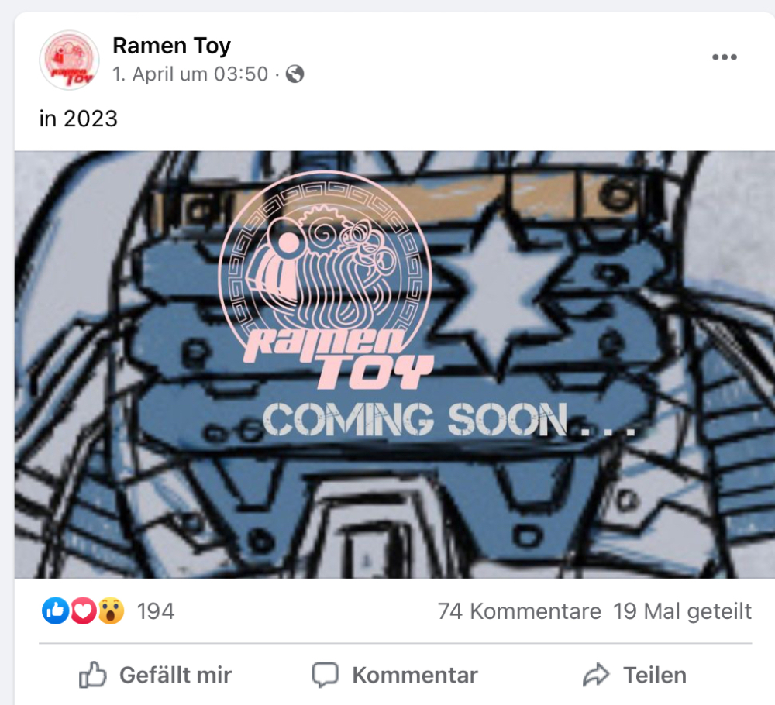
Task: Click the Ramen Toy logo in image
Action: point(327,280)
